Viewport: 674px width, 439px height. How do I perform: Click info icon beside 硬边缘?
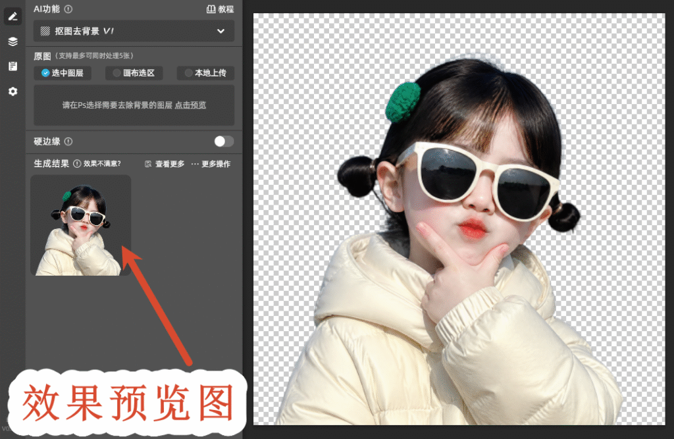pyautogui.click(x=68, y=142)
